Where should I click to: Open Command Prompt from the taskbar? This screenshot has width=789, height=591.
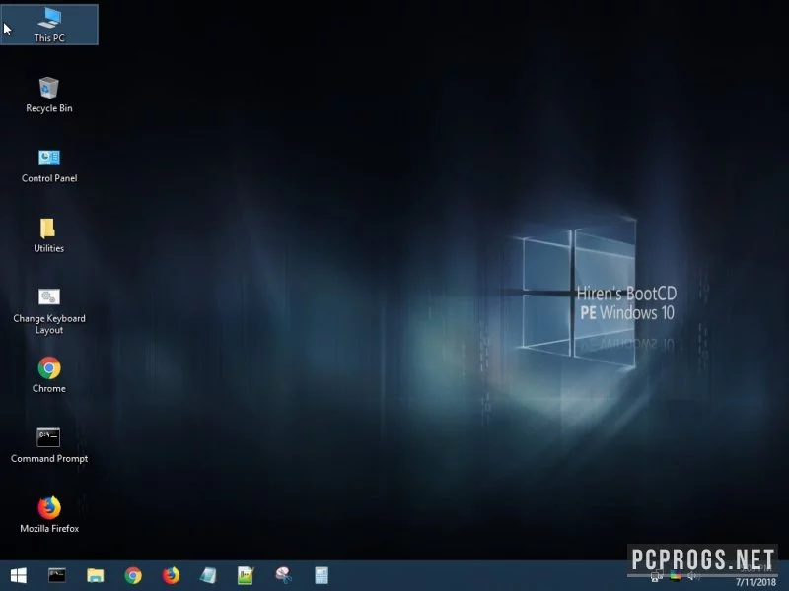coord(57,575)
